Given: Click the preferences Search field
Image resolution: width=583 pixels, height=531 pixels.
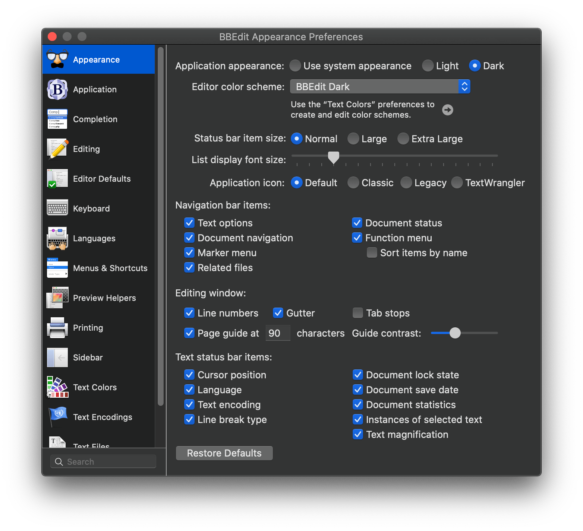Looking at the screenshot, I should click(103, 462).
